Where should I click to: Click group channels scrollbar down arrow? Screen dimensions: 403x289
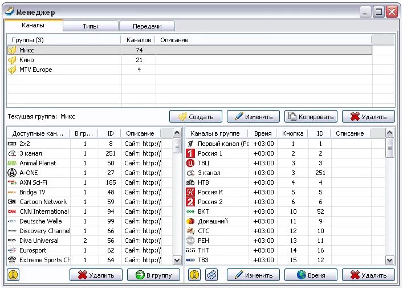click(x=390, y=260)
